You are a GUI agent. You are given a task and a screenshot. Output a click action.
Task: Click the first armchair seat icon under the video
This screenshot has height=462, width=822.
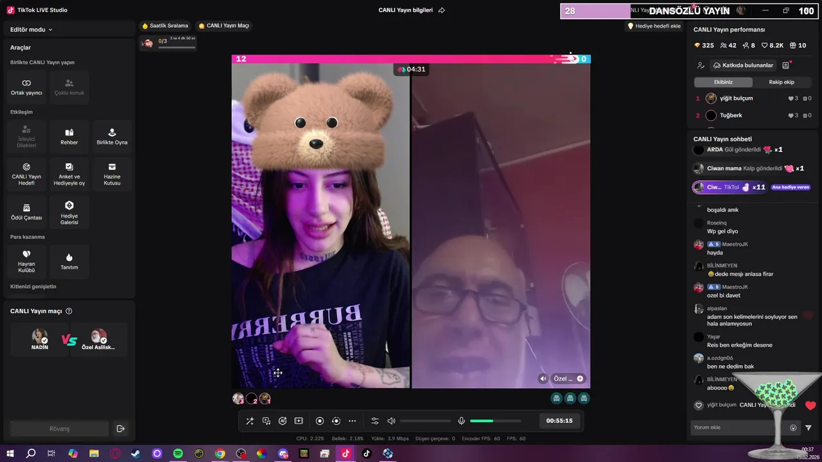coord(556,398)
